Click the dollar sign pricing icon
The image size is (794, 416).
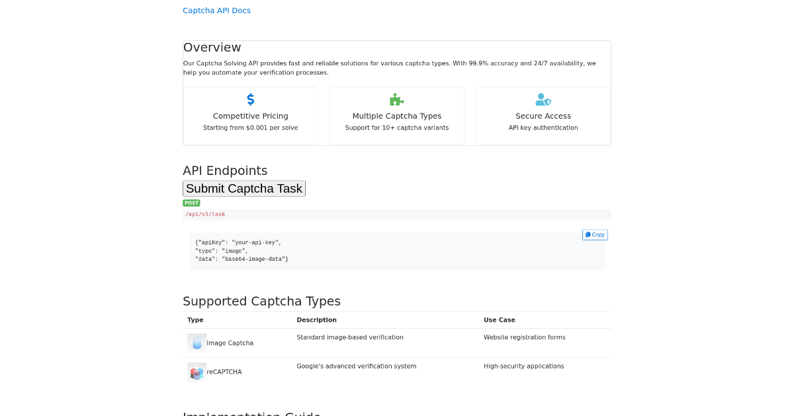pos(250,99)
